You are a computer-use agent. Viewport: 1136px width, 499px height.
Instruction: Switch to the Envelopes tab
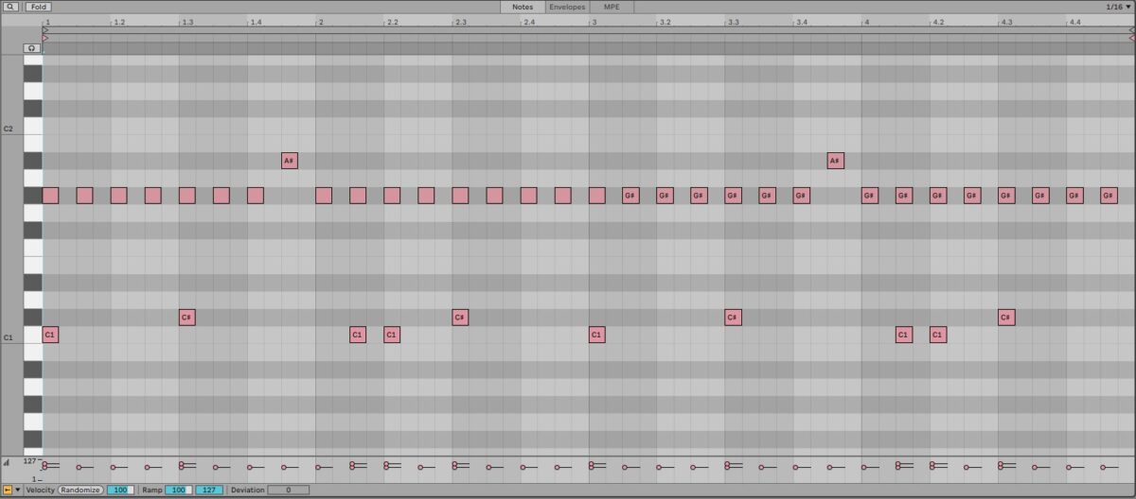[567, 7]
